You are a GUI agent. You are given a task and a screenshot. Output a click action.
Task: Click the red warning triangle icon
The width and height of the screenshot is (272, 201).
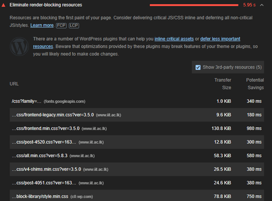pos(4,5)
